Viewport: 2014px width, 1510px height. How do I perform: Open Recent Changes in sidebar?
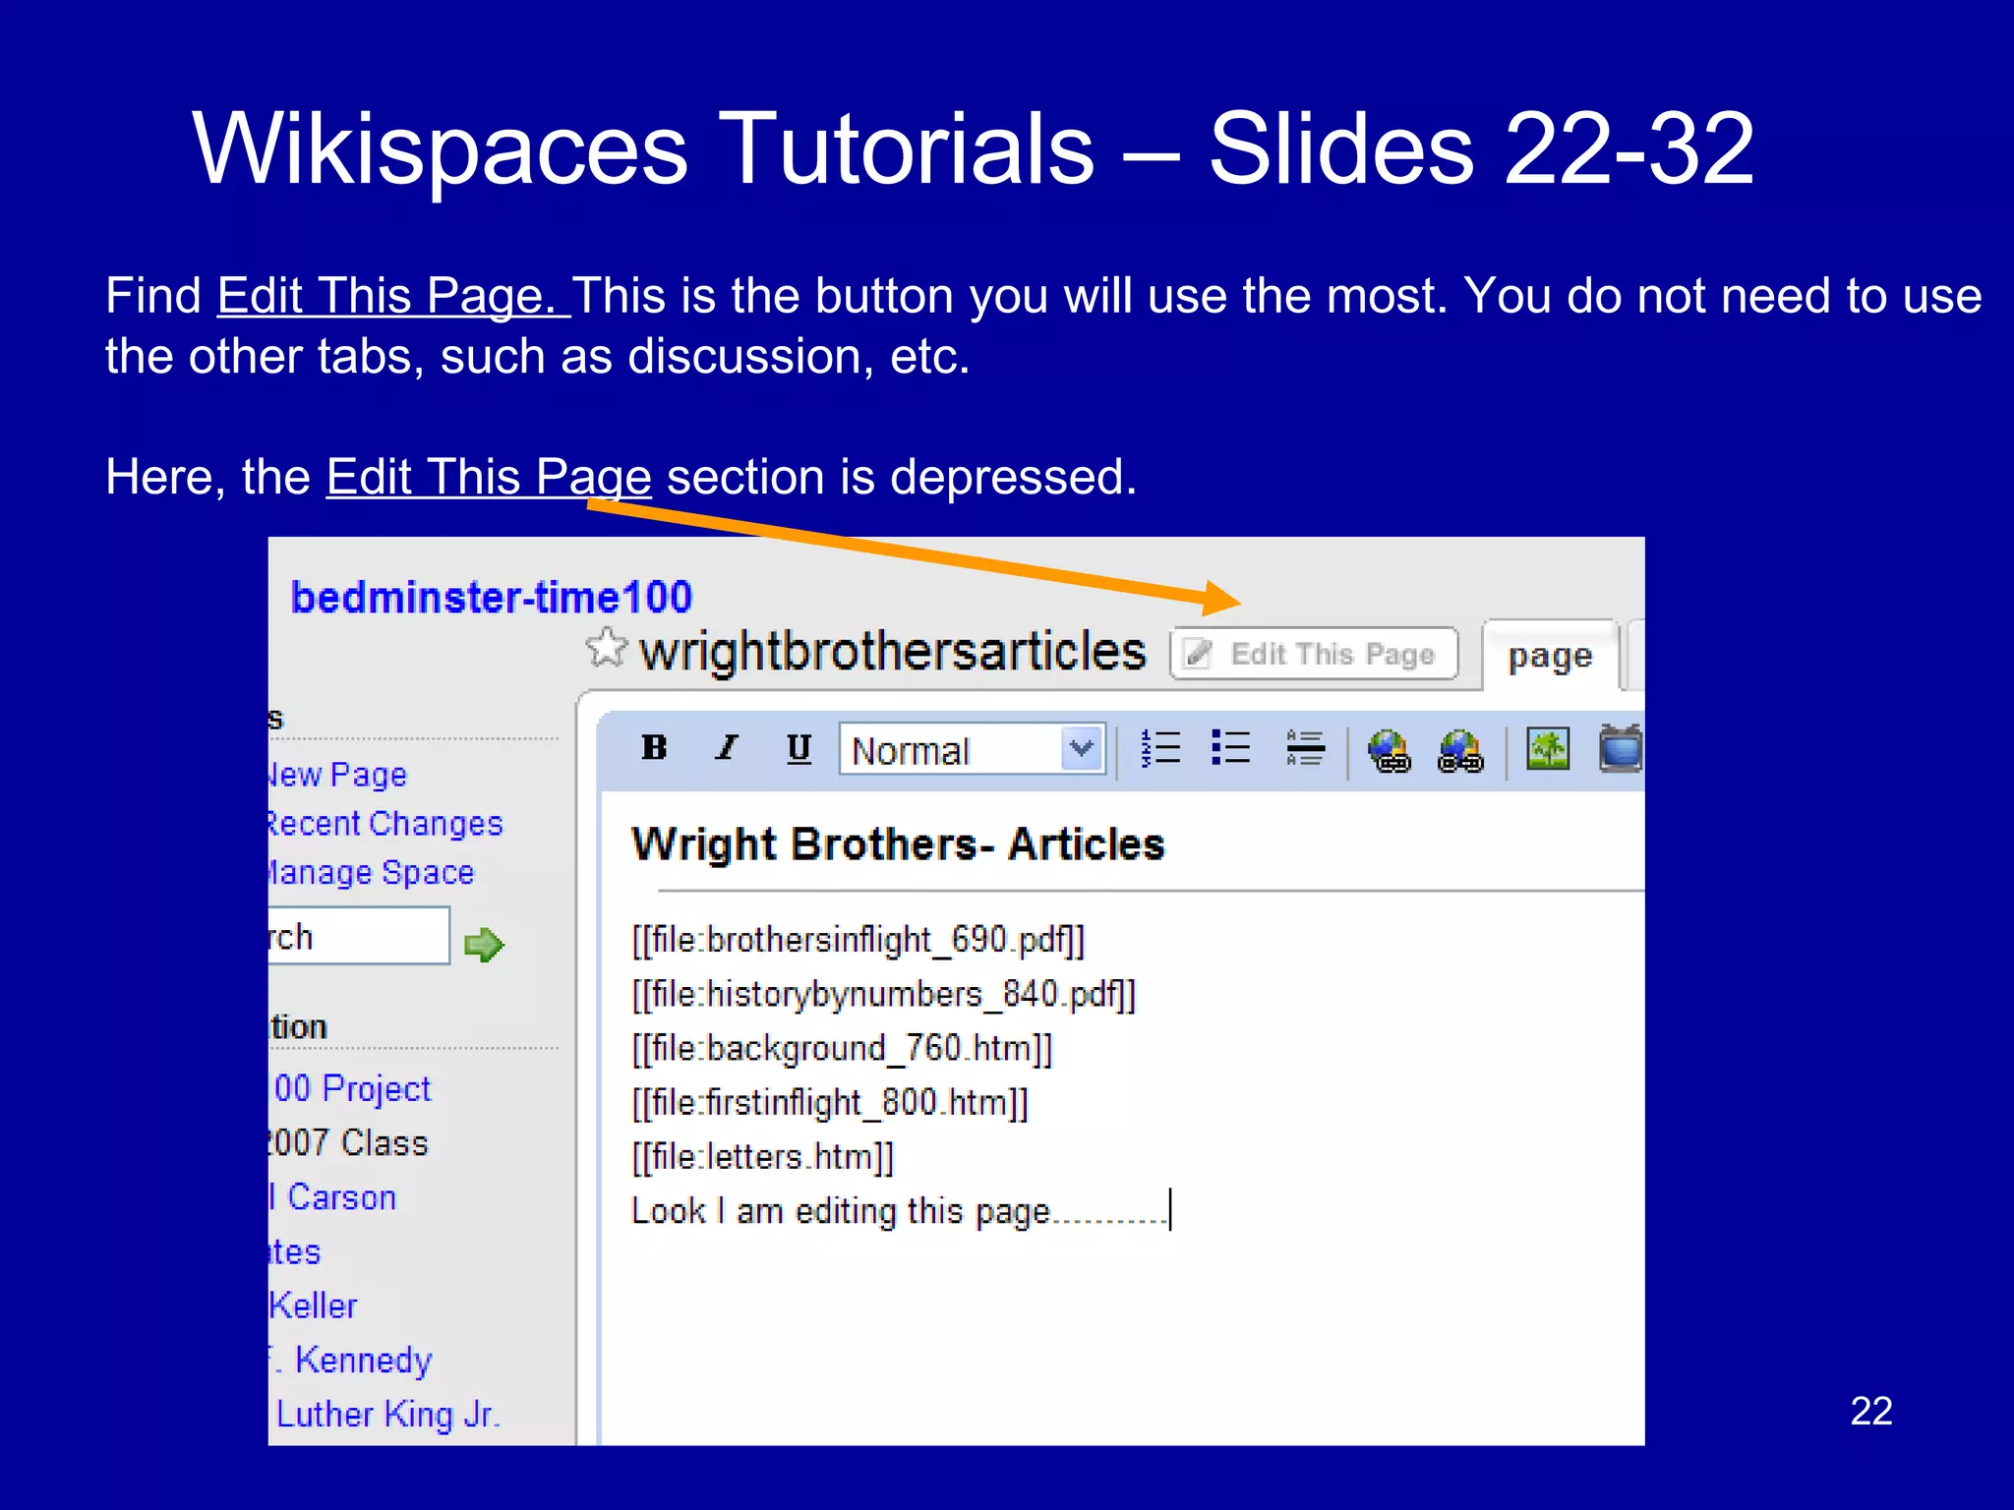(385, 824)
